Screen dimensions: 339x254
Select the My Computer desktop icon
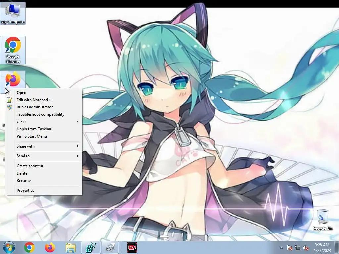(x=13, y=13)
